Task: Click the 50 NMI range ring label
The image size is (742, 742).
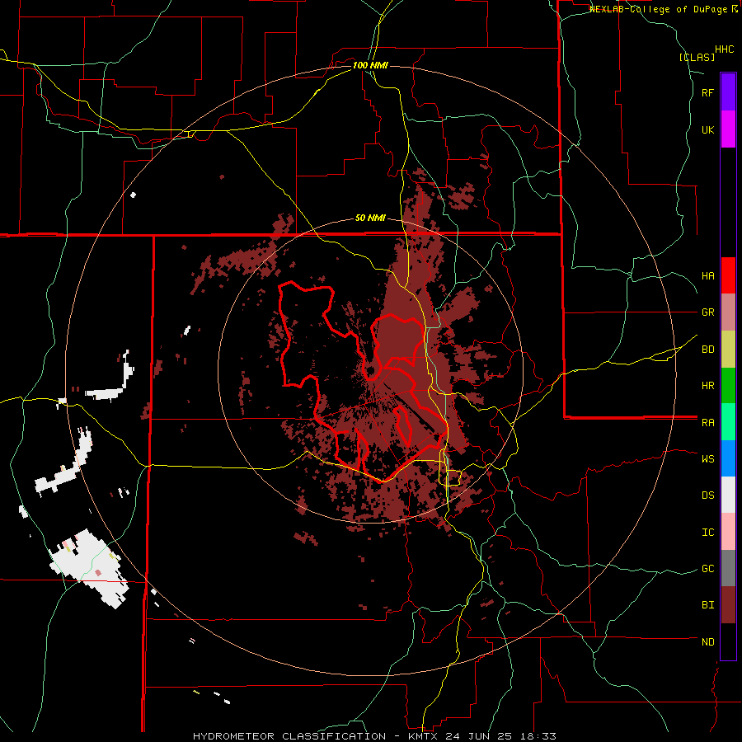Action: coord(370,218)
